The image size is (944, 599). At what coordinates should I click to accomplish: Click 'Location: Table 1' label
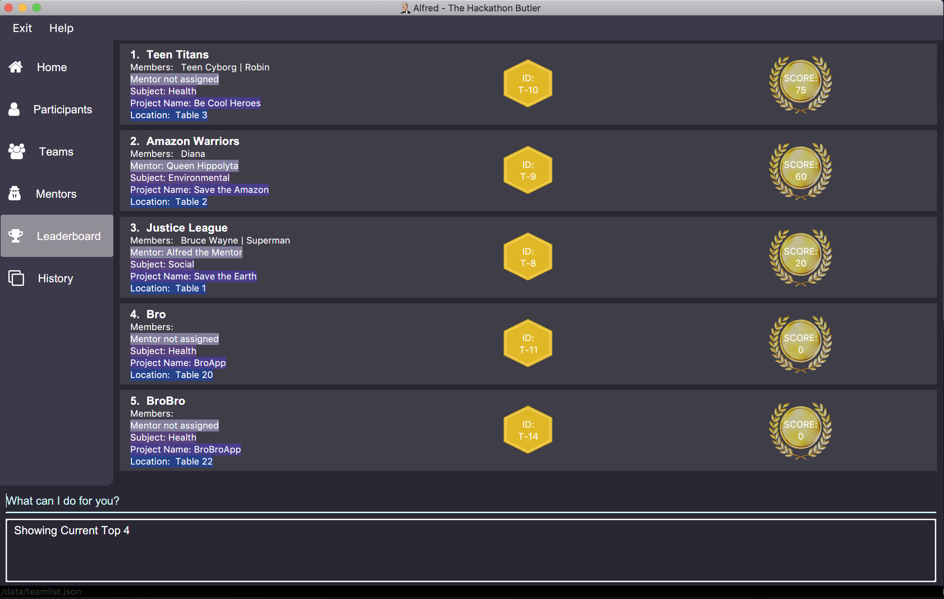click(x=168, y=289)
